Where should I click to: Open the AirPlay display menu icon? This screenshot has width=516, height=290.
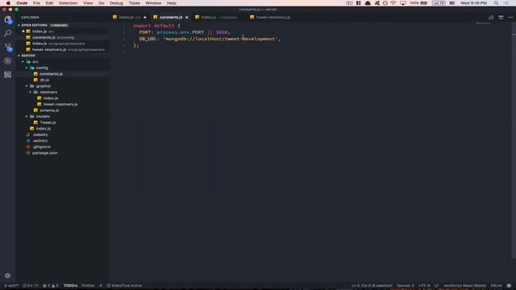click(403, 3)
